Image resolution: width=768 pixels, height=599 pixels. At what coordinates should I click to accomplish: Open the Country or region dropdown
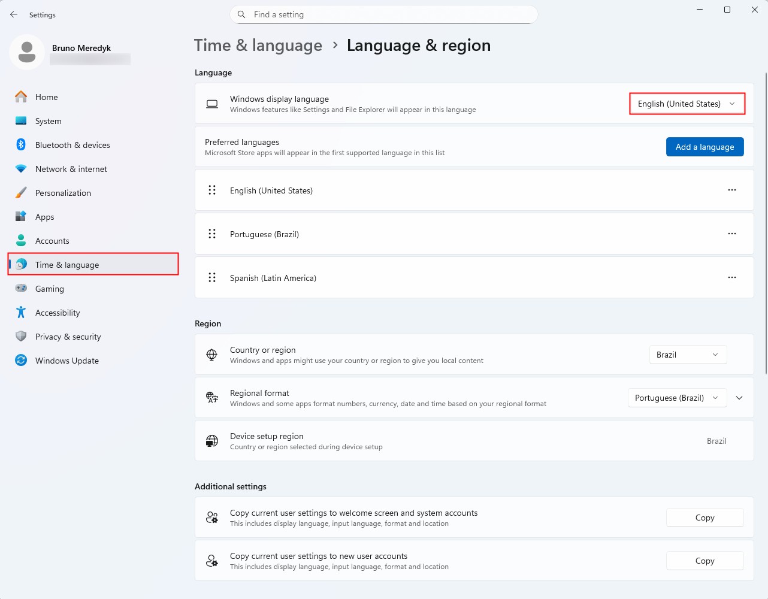pos(688,355)
